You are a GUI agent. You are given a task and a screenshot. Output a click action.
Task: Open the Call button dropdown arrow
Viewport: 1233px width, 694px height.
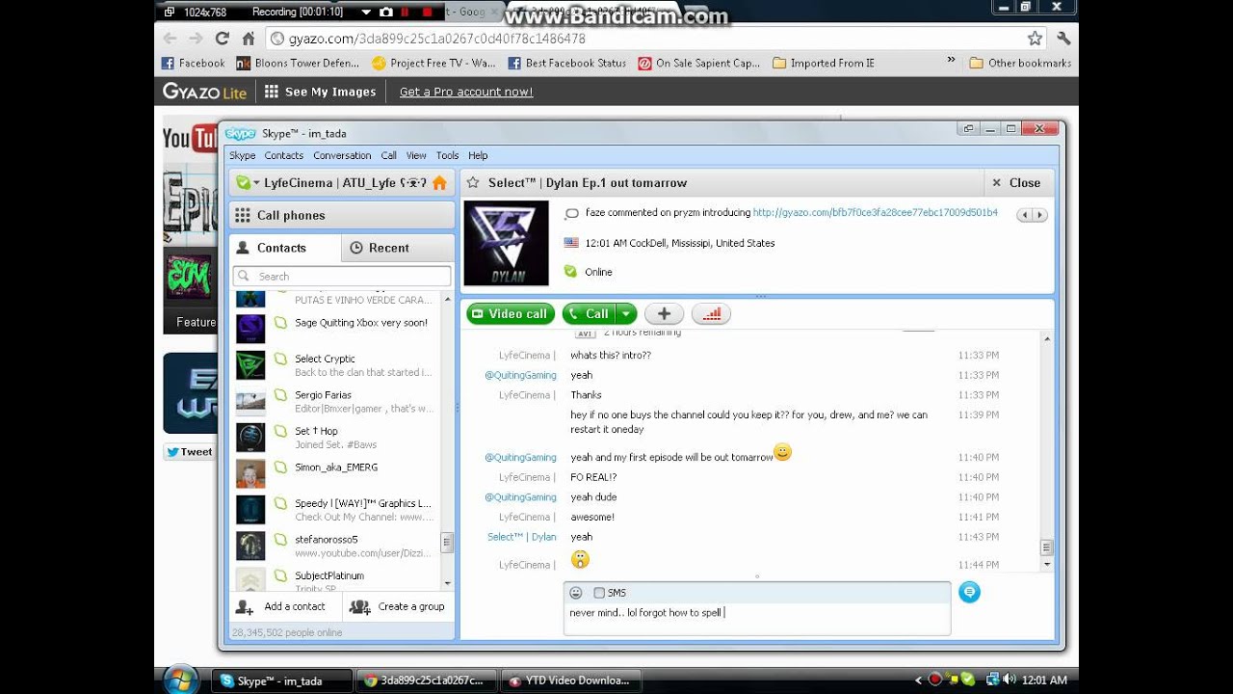(626, 313)
